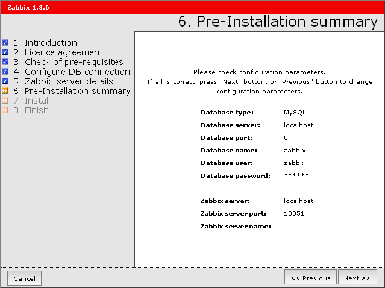Image resolution: width=385 pixels, height=288 pixels.
Task: Click the checkmark icon beside Check of pre-requisites
Action: coord(5,62)
